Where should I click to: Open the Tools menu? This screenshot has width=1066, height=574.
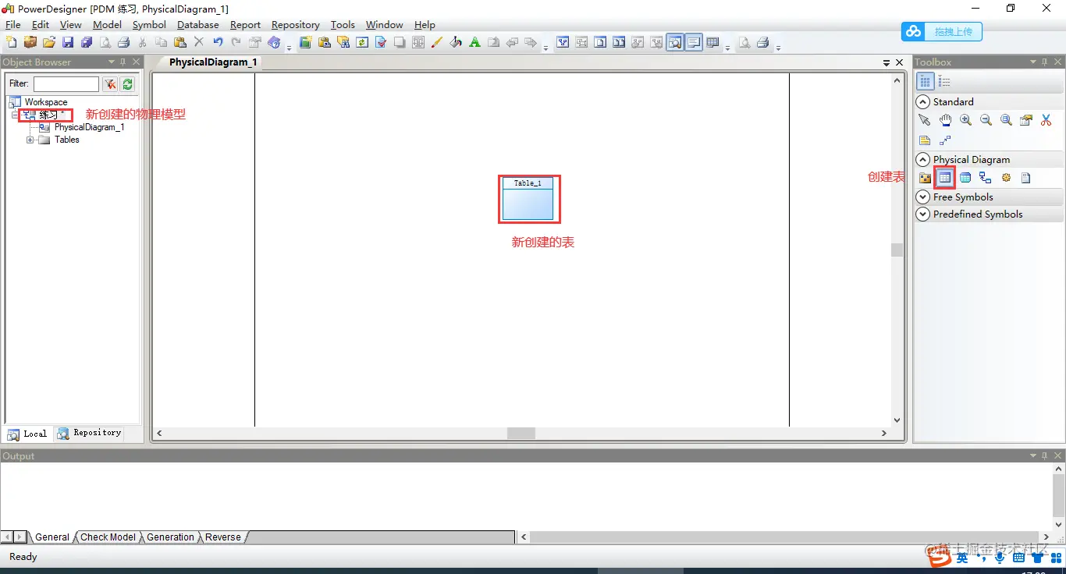343,25
